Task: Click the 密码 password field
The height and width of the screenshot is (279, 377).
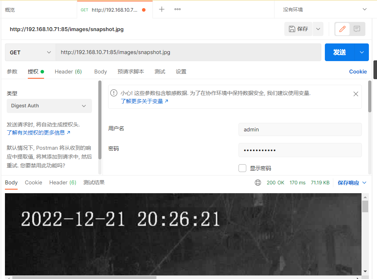Action: pos(300,150)
